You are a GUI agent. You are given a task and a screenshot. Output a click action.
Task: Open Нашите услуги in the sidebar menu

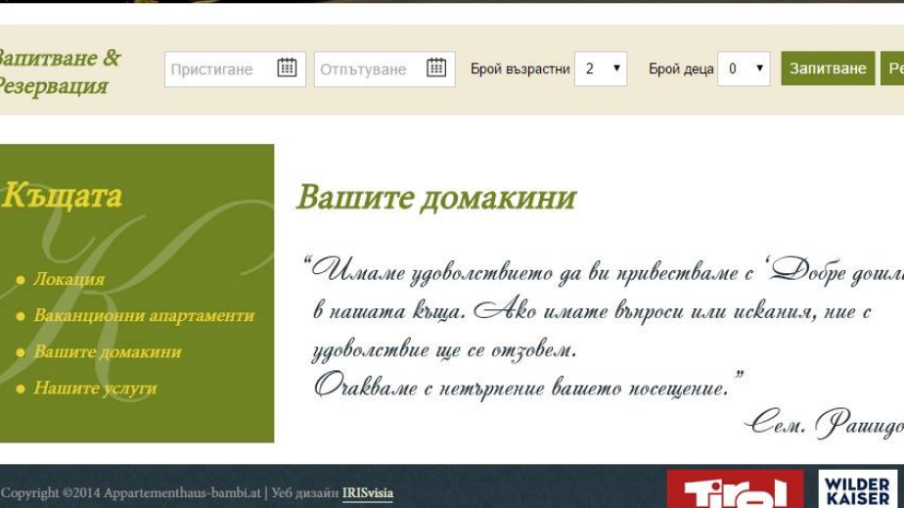[95, 388]
